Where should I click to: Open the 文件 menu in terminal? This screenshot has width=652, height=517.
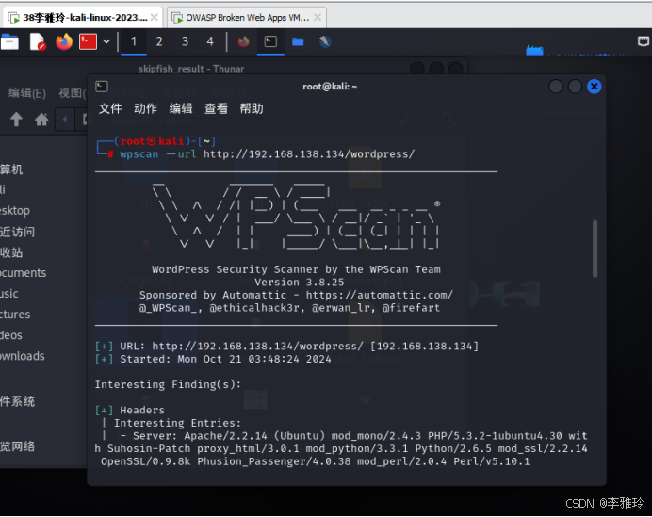pos(110,109)
